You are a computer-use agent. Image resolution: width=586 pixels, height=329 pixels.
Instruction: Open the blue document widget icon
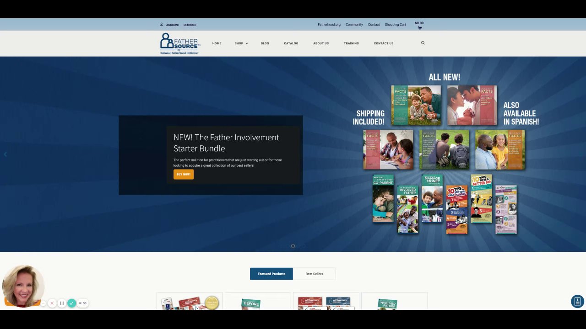tap(577, 301)
